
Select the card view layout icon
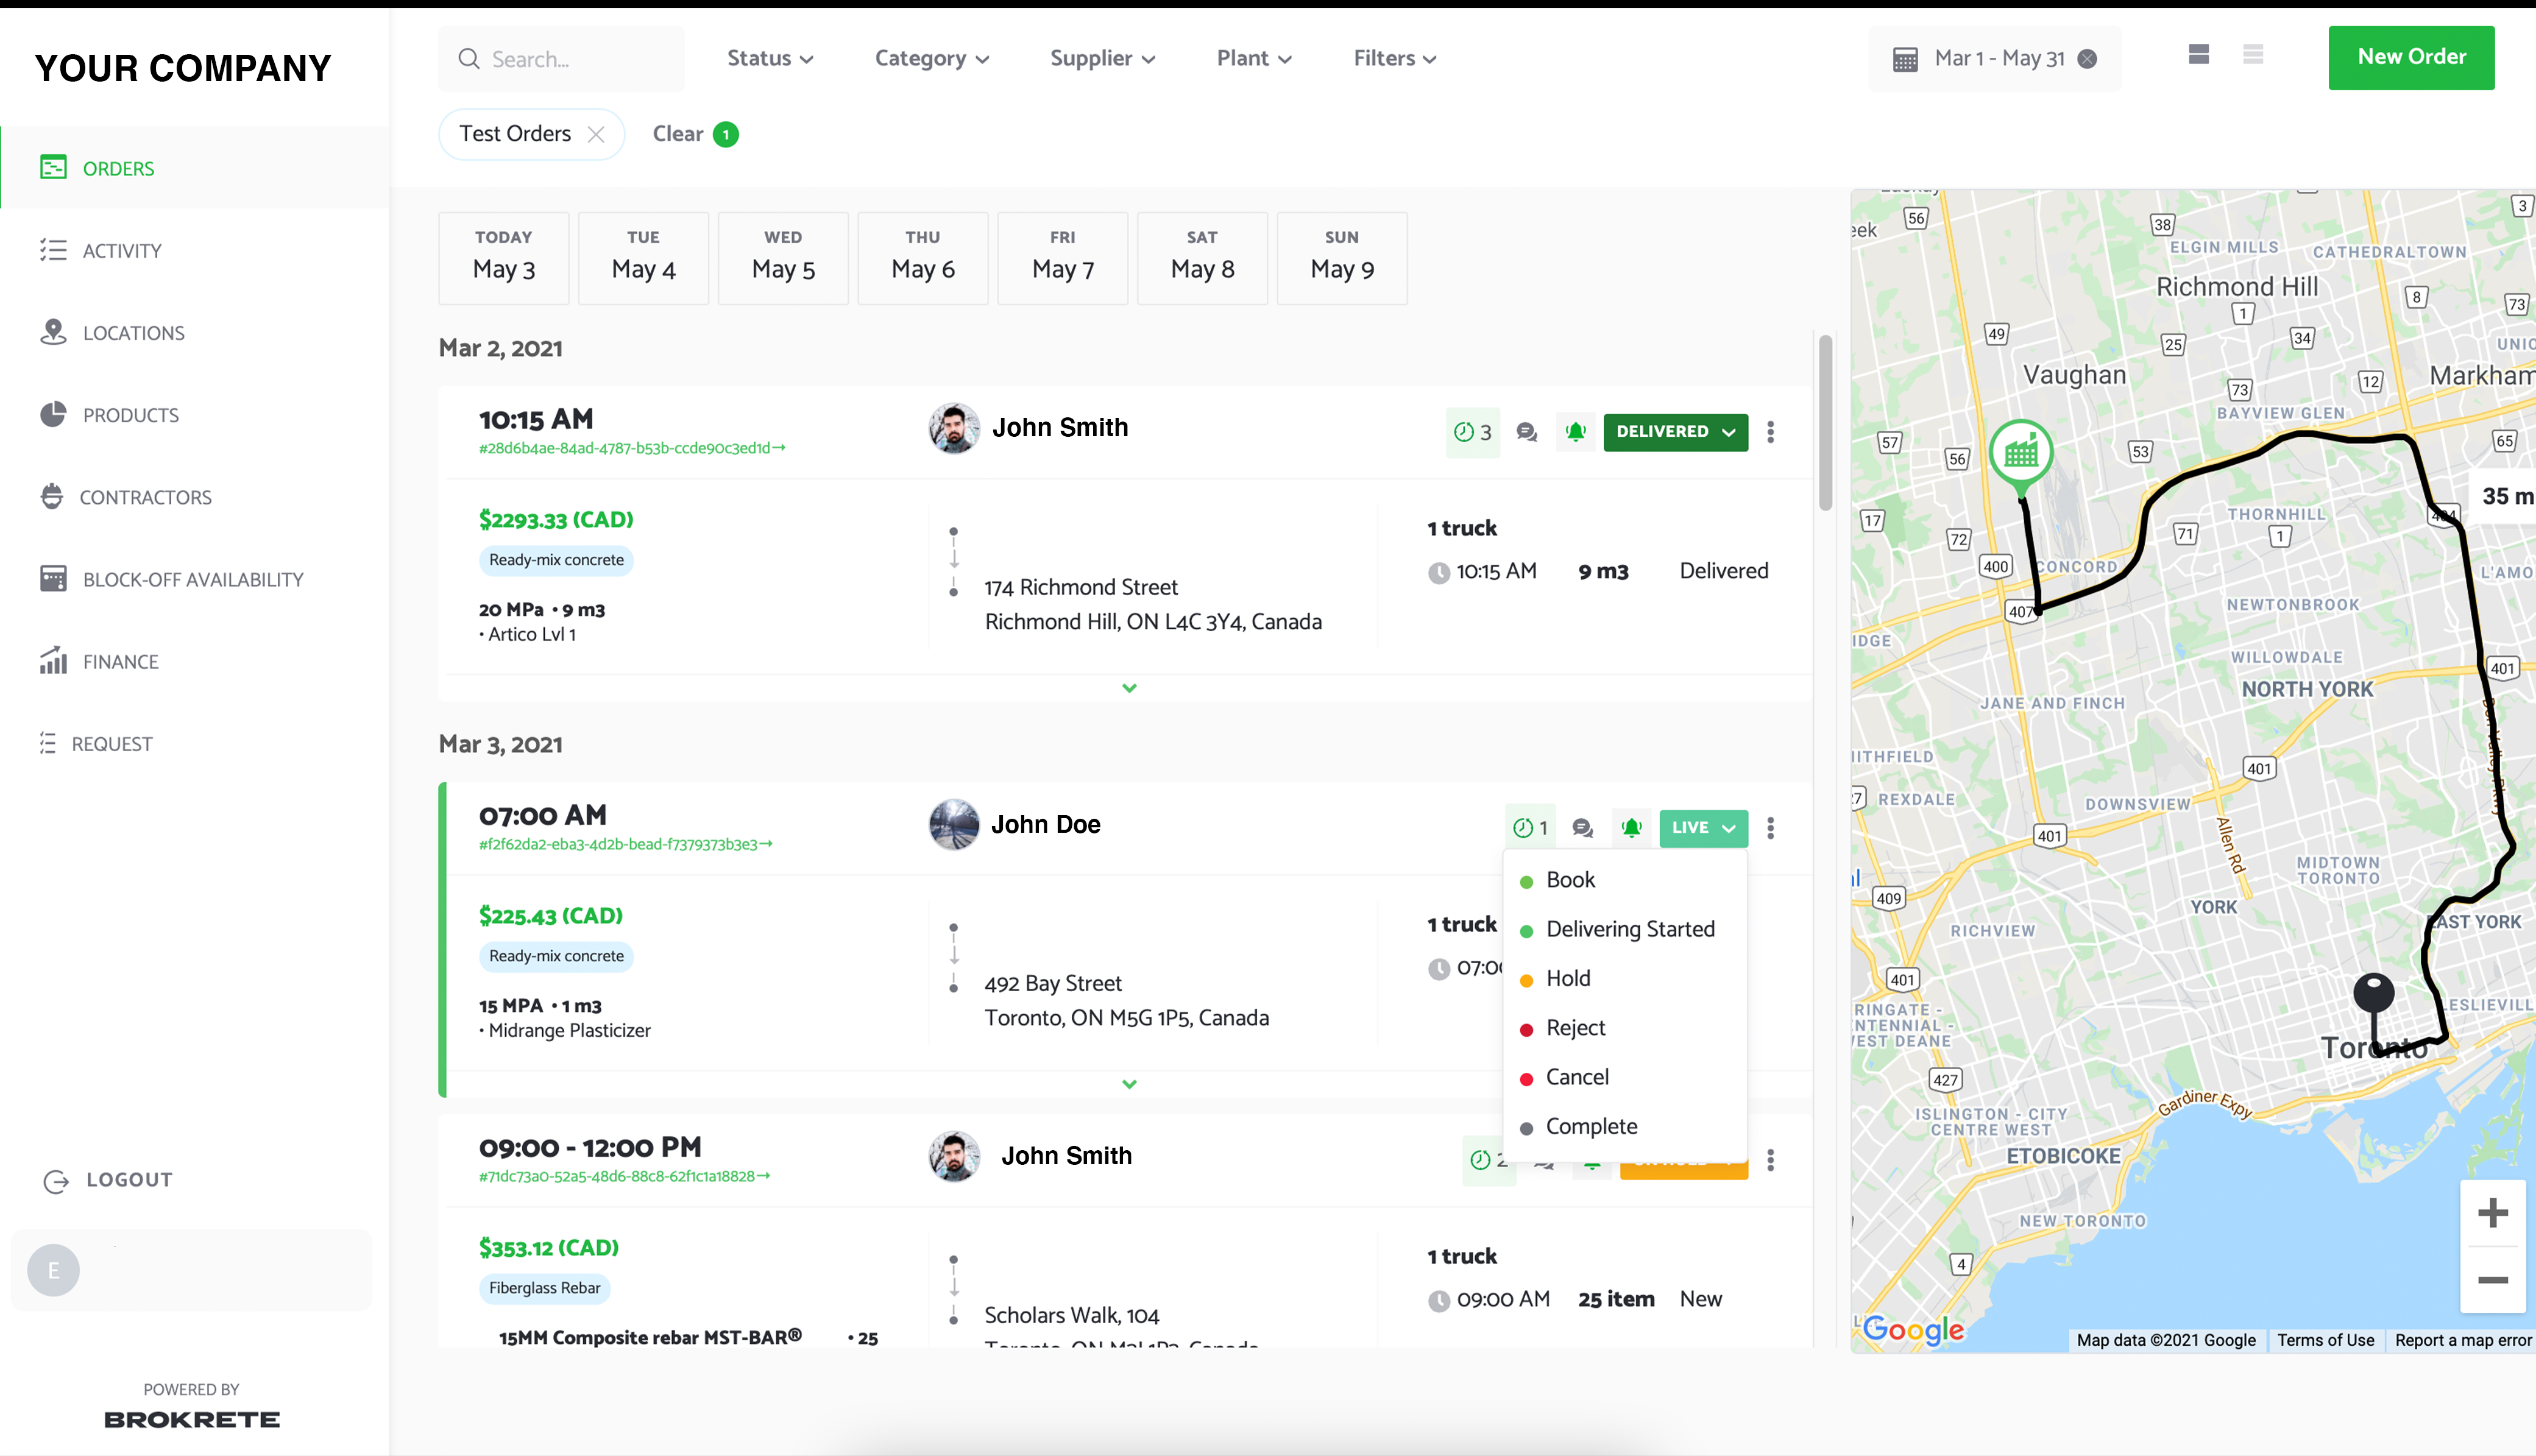point(2198,55)
